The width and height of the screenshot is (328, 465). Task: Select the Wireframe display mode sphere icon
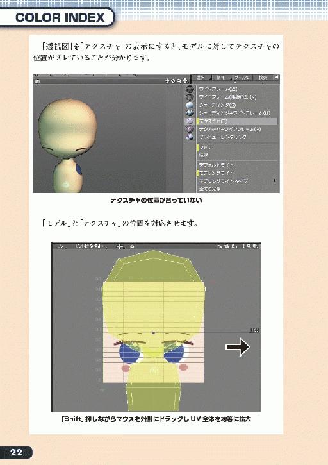[x=190, y=89]
